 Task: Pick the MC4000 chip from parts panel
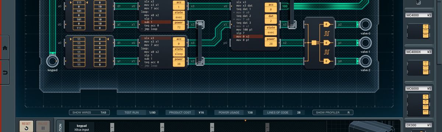click(x=418, y=32)
